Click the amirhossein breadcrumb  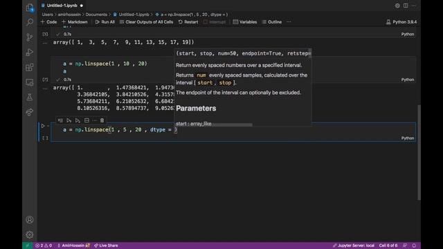coord(69,15)
